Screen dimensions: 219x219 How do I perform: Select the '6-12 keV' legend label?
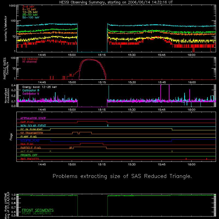[29, 9]
